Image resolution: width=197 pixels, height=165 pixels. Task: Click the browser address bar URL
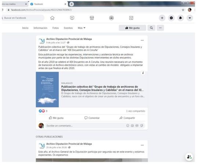pyautogui.click(x=41, y=10)
